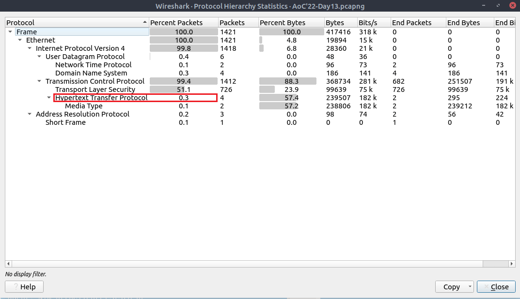Select the Transport Layer Security row

tap(260, 90)
